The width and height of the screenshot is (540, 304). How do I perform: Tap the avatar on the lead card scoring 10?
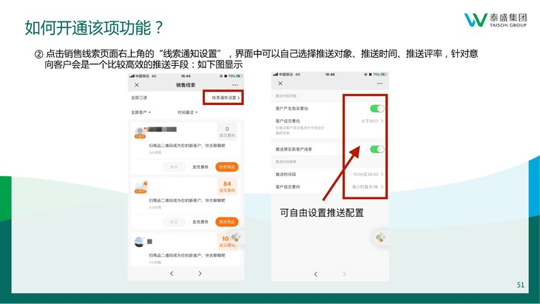point(140,242)
